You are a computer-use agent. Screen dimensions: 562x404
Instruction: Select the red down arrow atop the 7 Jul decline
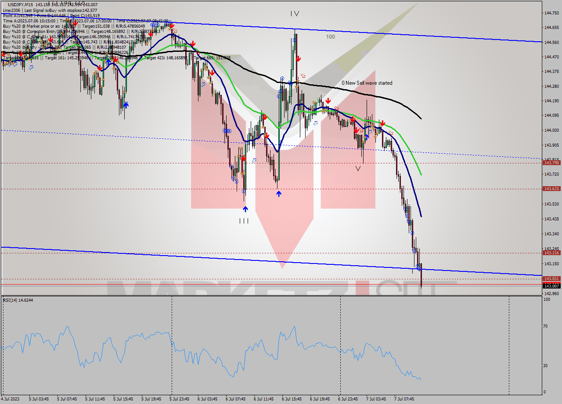click(382, 124)
